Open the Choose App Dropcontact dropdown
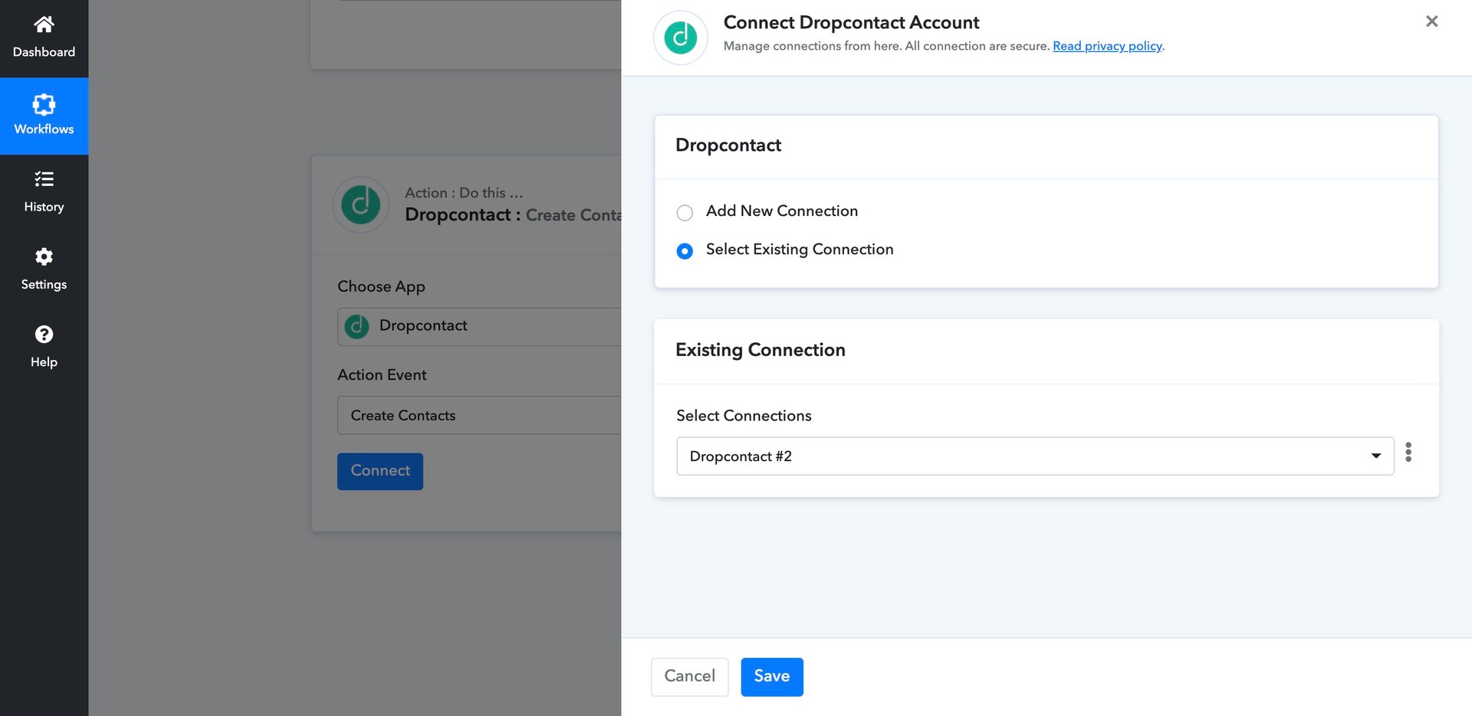This screenshot has width=1472, height=716. (479, 326)
